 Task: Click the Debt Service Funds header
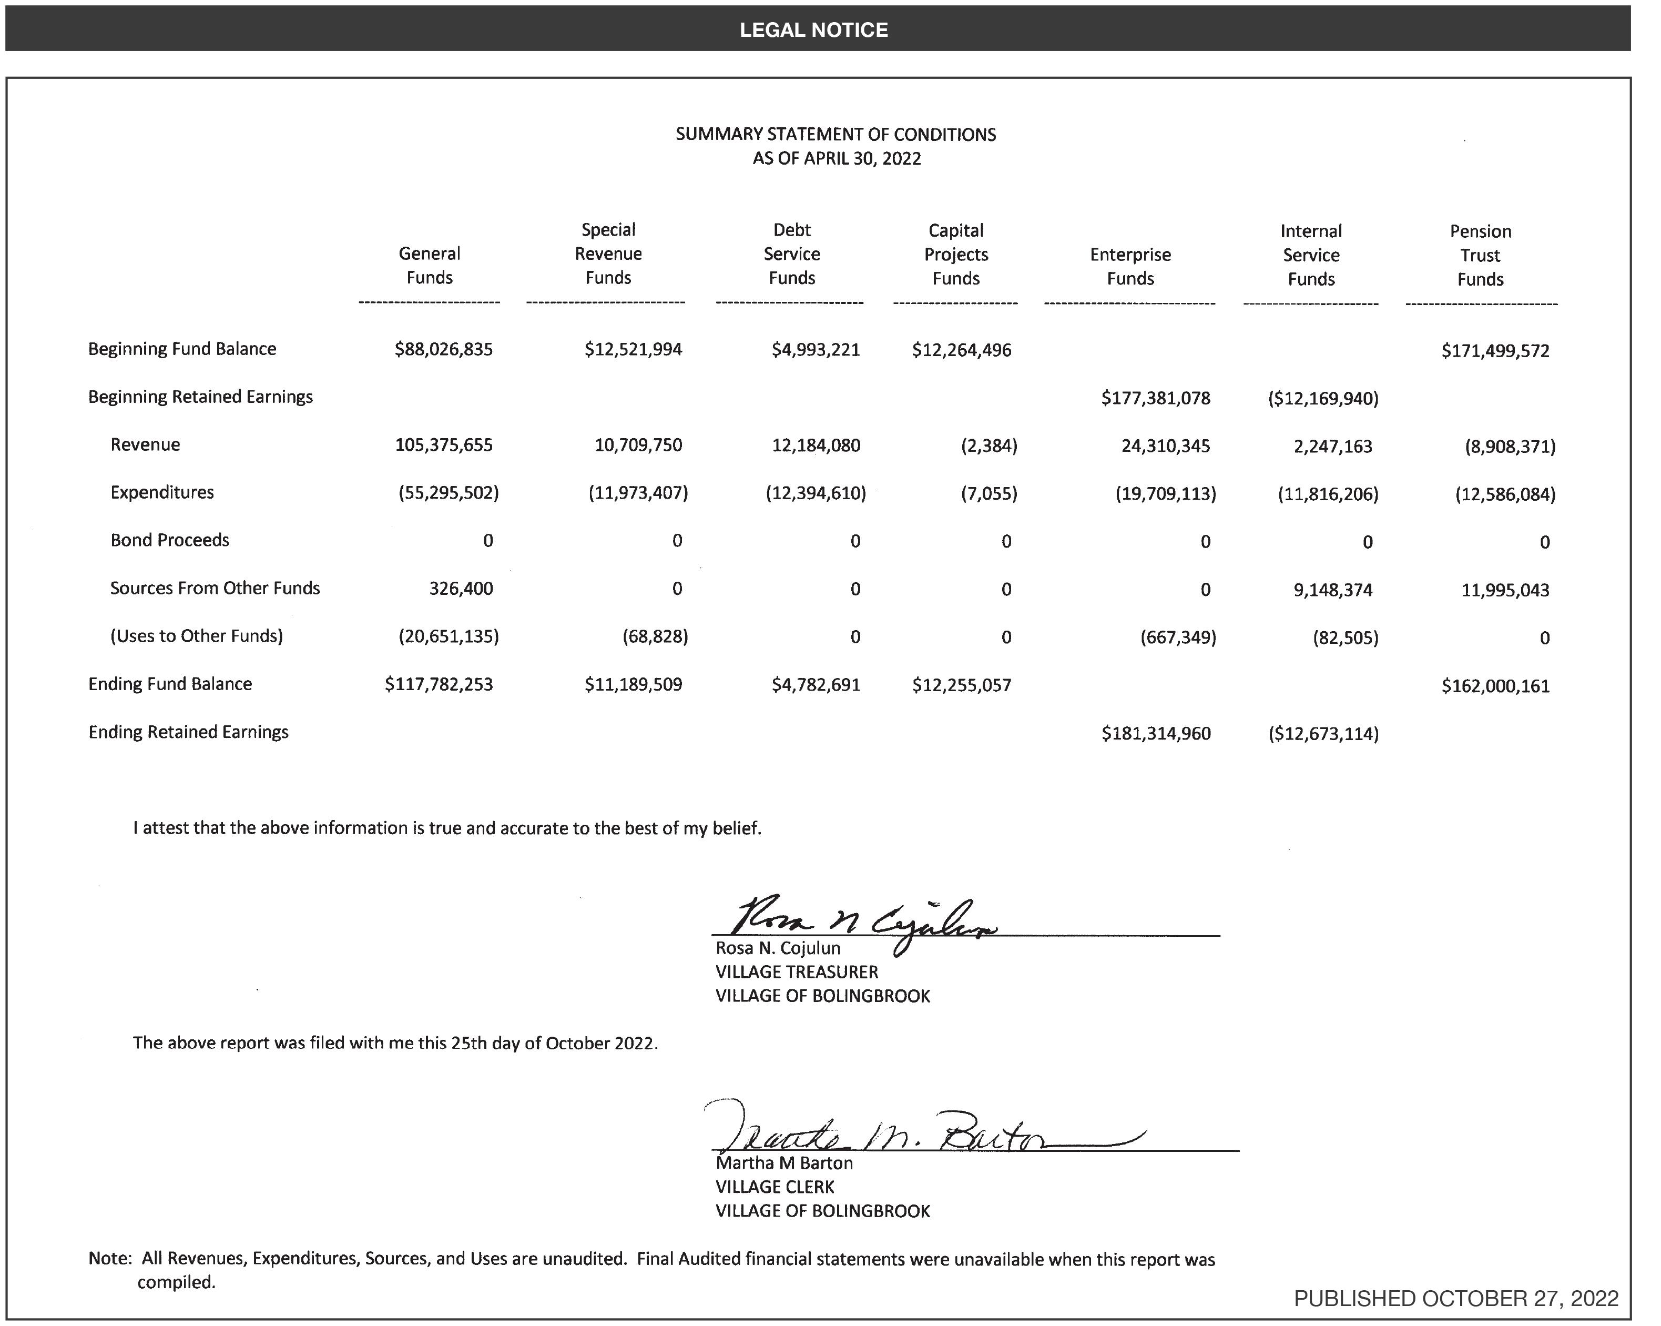[792, 254]
